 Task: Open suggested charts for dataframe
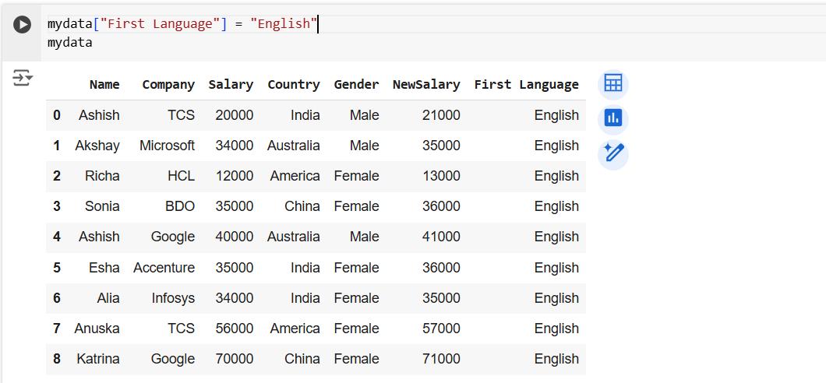tap(612, 119)
